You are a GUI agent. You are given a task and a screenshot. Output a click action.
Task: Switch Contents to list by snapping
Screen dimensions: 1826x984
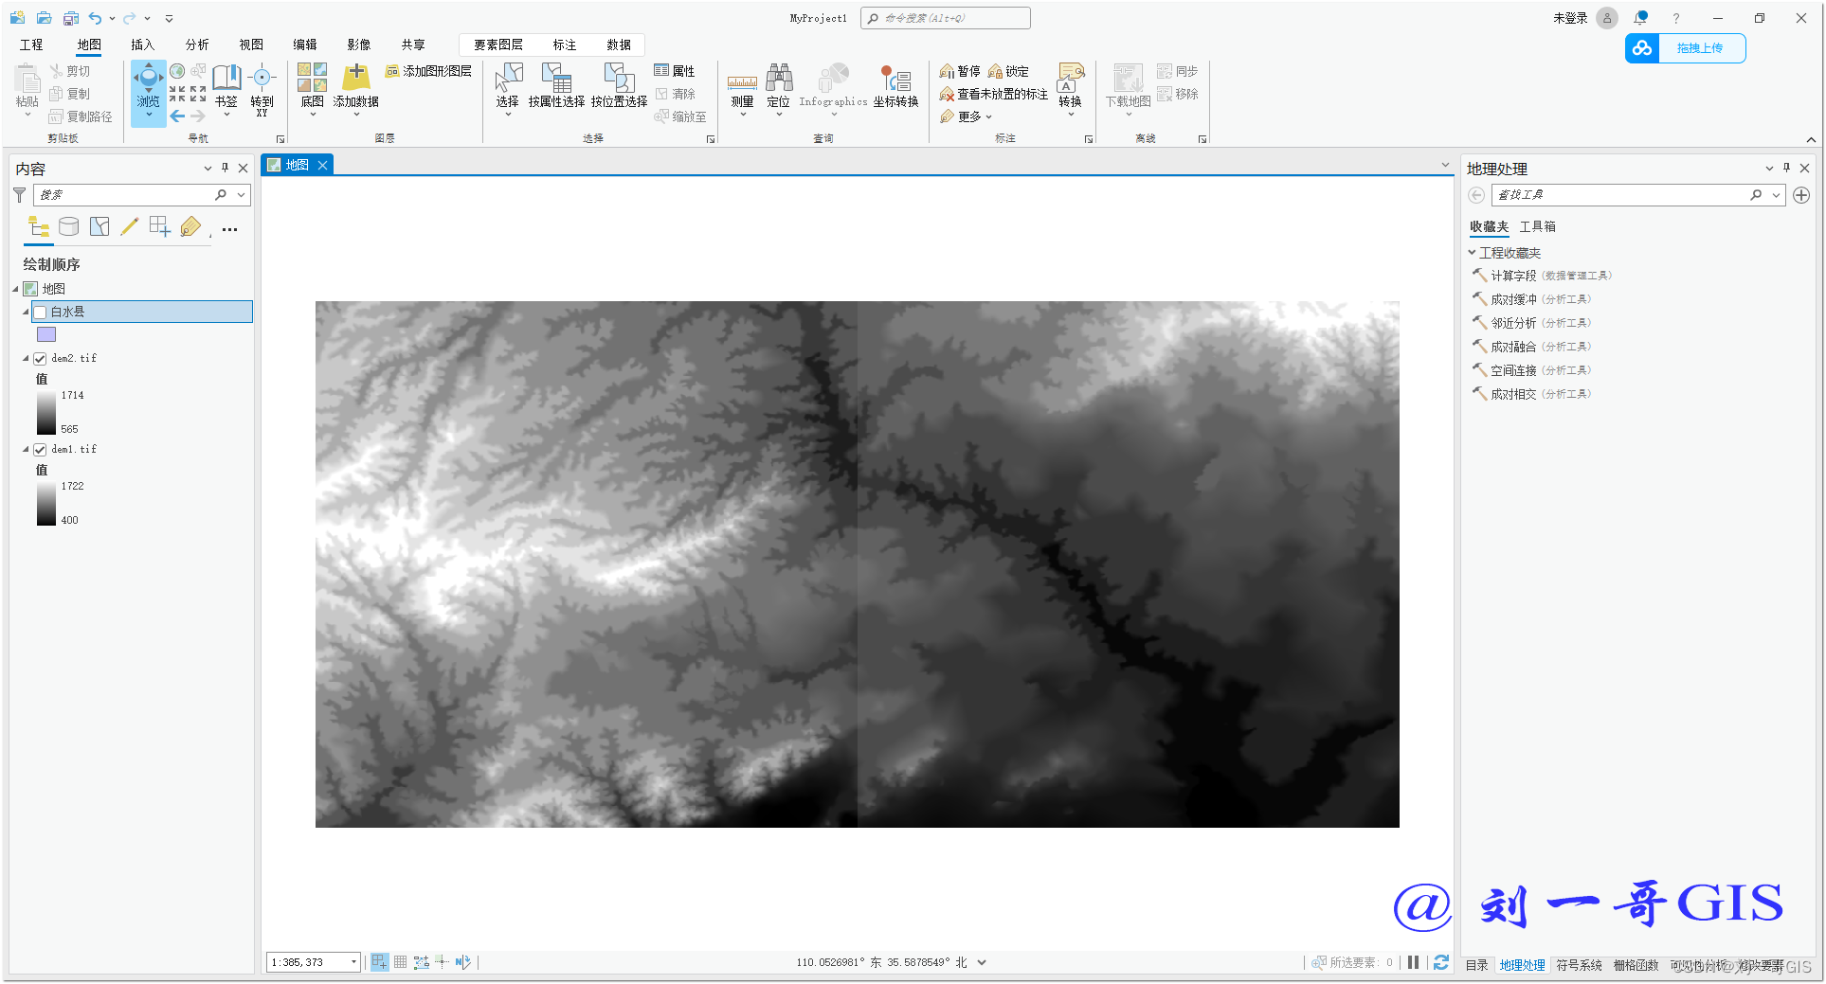(x=160, y=227)
